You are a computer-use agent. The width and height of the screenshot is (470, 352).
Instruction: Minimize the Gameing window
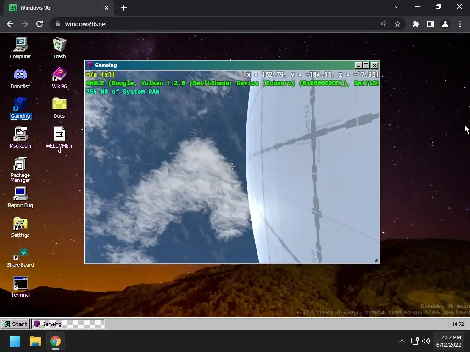click(358, 65)
